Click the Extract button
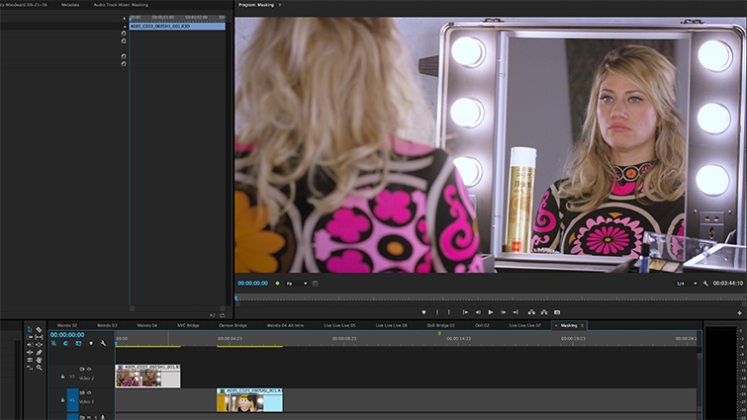Viewport: 747px width, 420px height. [544, 312]
